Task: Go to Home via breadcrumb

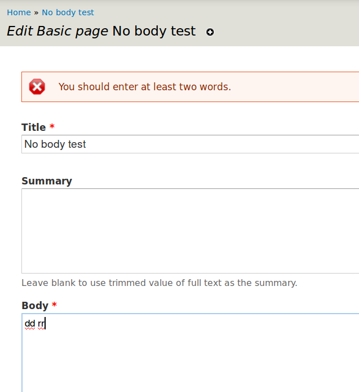Action: click(x=19, y=12)
